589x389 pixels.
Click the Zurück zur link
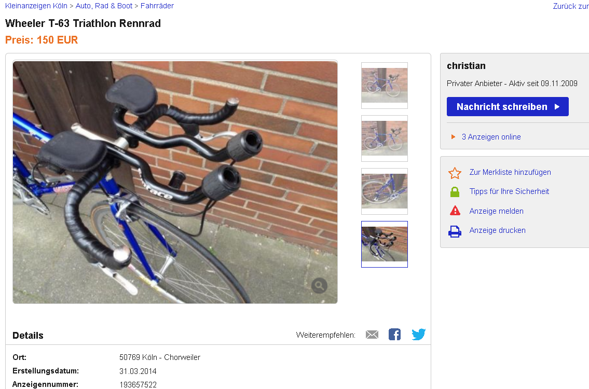[571, 6]
